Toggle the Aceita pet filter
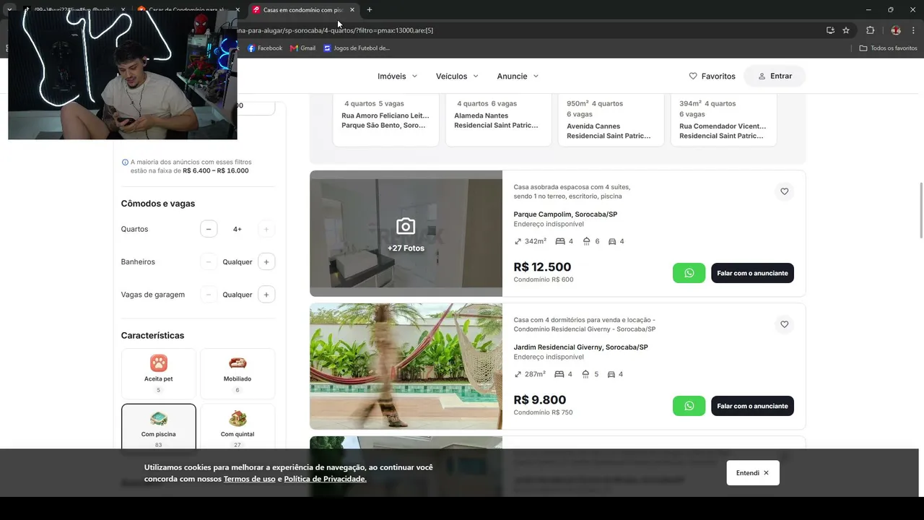The image size is (924, 520). pyautogui.click(x=159, y=373)
